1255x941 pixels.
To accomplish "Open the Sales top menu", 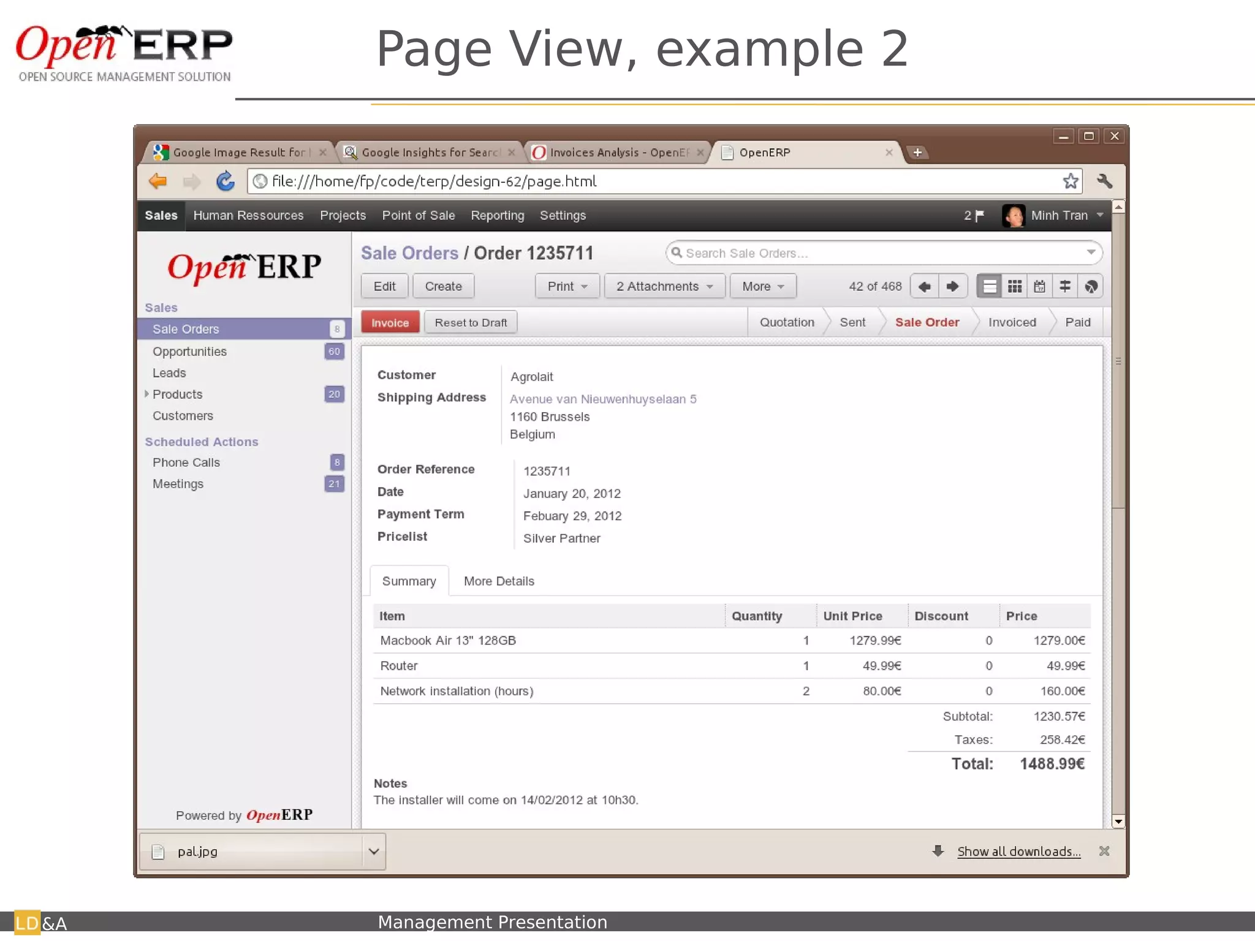I will [161, 216].
